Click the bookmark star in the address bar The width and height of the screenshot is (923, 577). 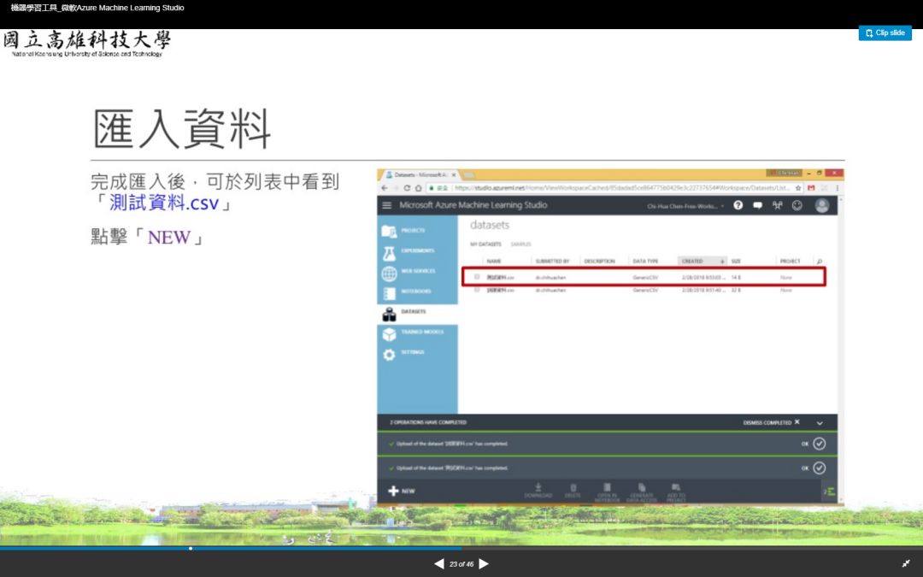(x=797, y=188)
